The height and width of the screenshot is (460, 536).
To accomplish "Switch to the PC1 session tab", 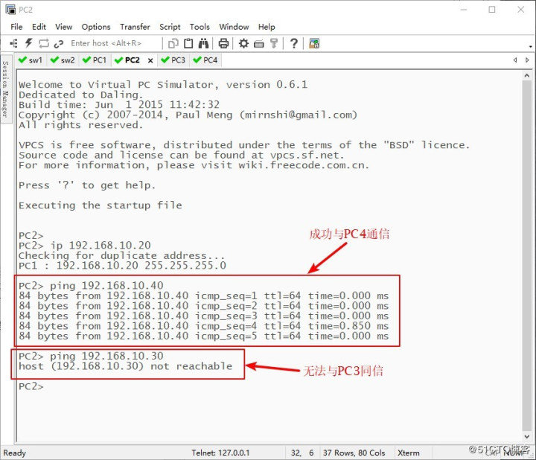I will click(x=95, y=60).
